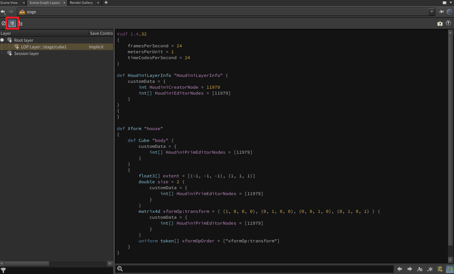Toggle case sensitive search Aa button
This screenshot has width=454, height=274.
[420, 269]
